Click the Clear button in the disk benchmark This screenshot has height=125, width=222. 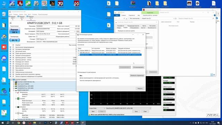coord(145,111)
